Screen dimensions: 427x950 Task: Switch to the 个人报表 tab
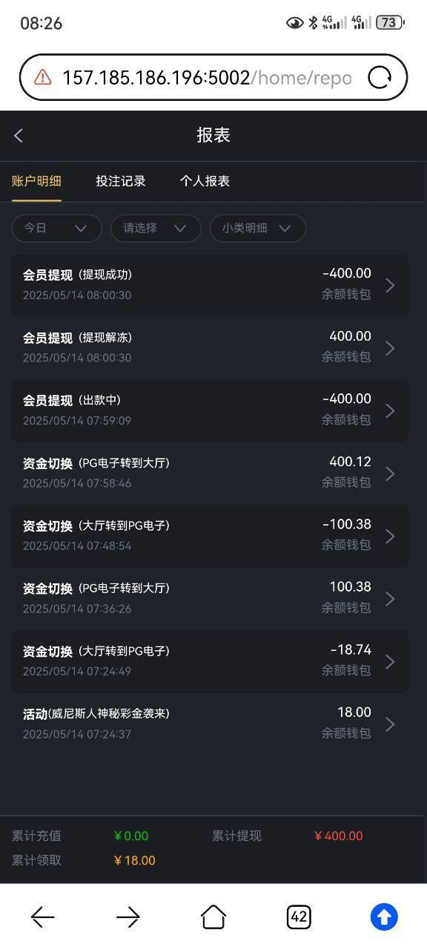(205, 181)
